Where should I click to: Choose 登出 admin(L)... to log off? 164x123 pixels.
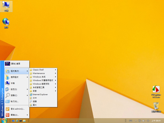tap(17, 109)
